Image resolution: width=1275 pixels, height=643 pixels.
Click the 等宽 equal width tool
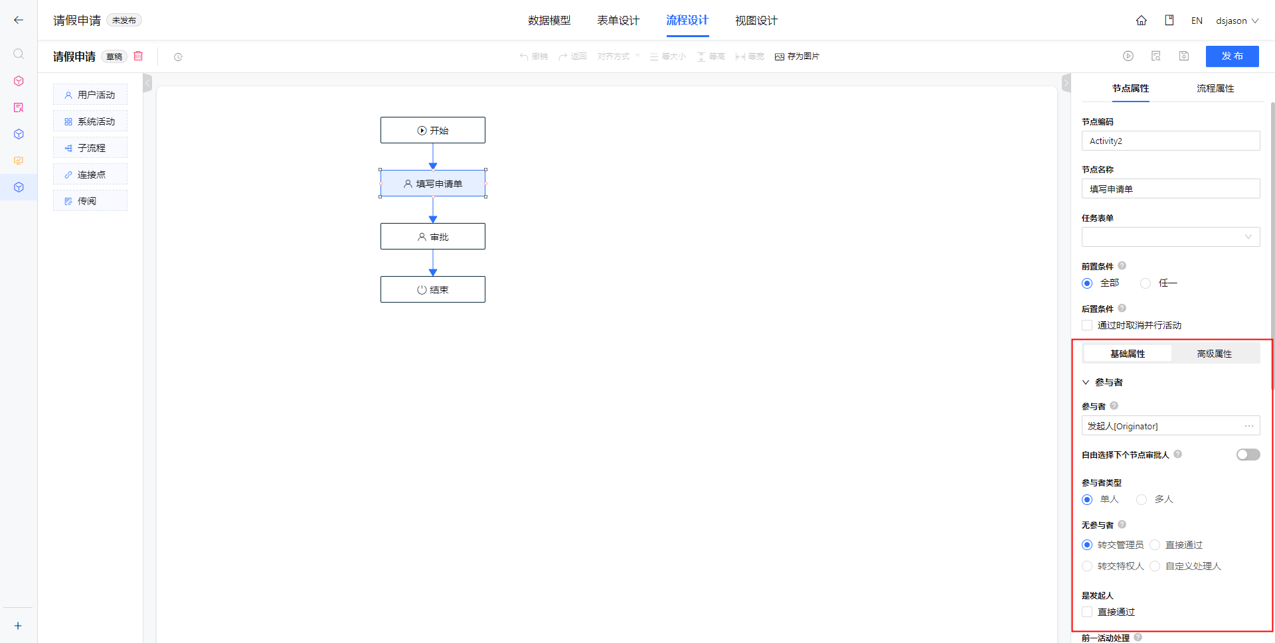[x=750, y=56]
